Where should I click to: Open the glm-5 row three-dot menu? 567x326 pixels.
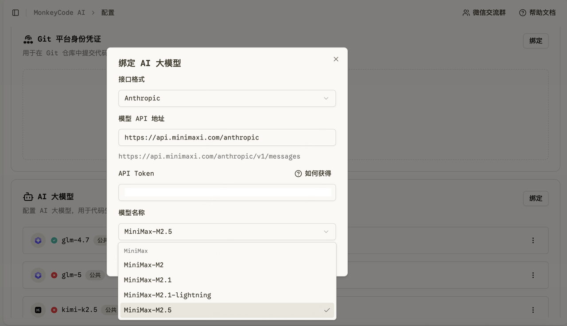533,275
